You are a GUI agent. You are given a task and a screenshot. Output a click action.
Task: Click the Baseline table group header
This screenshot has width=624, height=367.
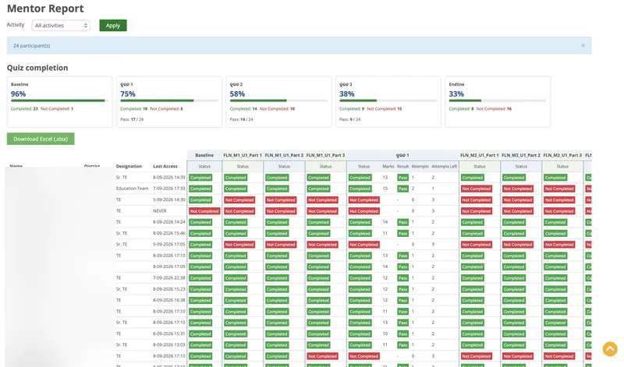[x=204, y=155]
